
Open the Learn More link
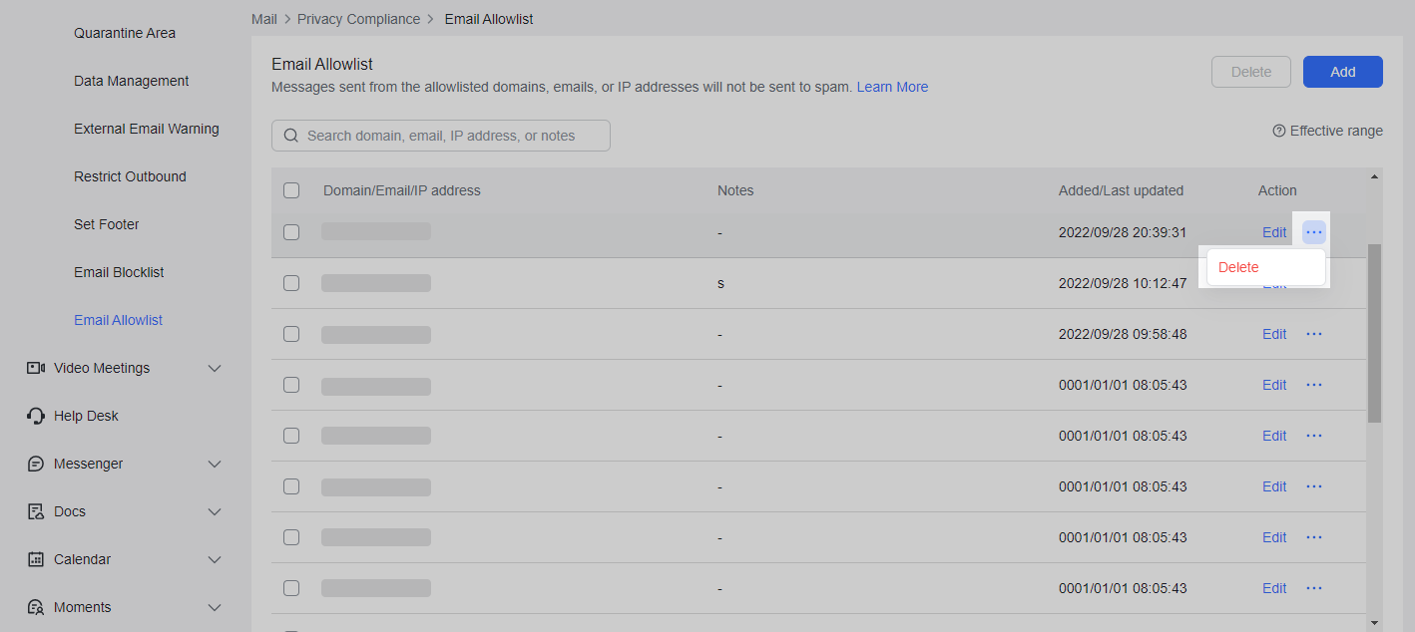[891, 87]
